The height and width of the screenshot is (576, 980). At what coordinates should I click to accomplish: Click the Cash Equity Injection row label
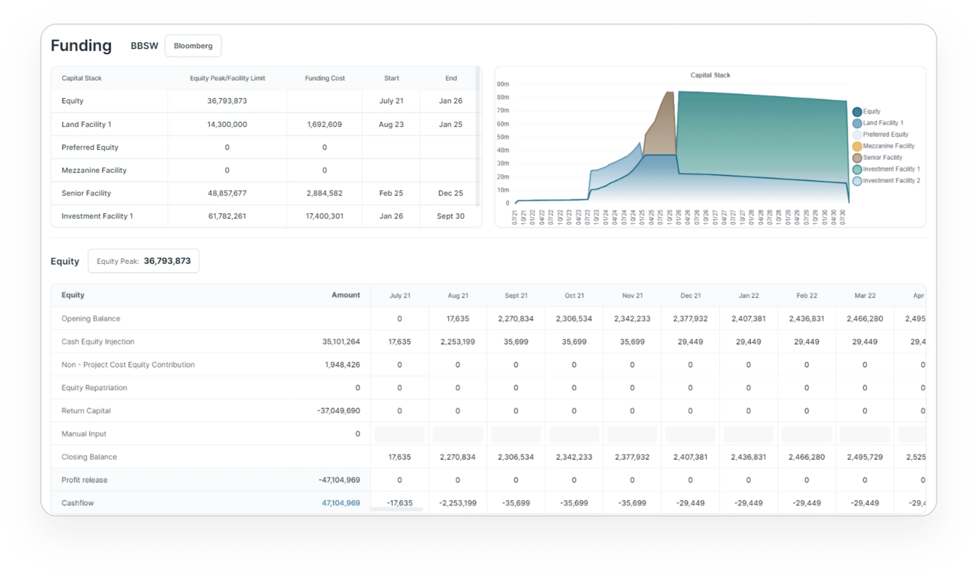(x=98, y=342)
